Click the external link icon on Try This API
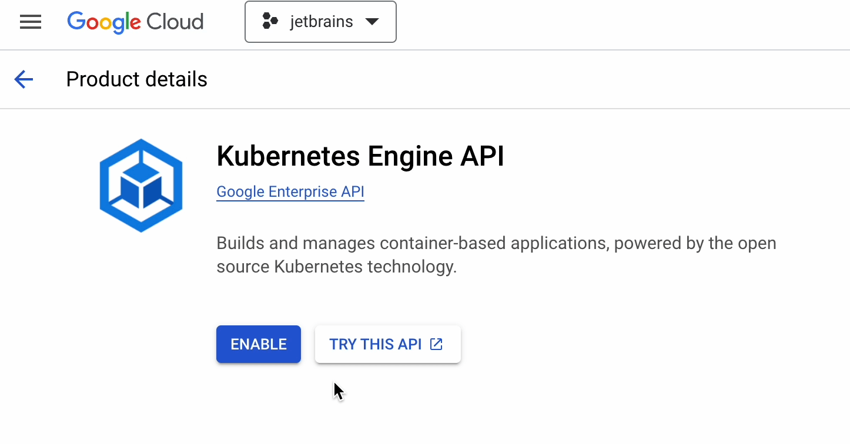Viewport: 850px width, 444px height. click(x=436, y=344)
